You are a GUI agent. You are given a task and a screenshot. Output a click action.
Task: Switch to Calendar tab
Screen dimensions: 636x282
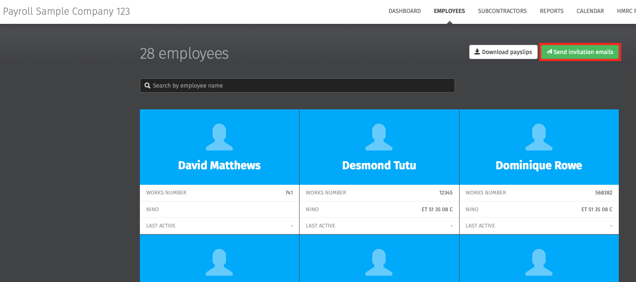(590, 11)
